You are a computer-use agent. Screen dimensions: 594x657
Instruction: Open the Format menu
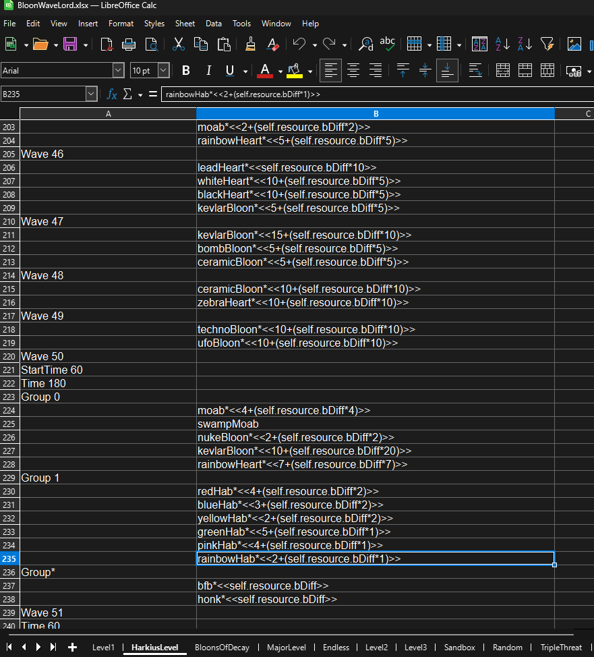coord(121,23)
